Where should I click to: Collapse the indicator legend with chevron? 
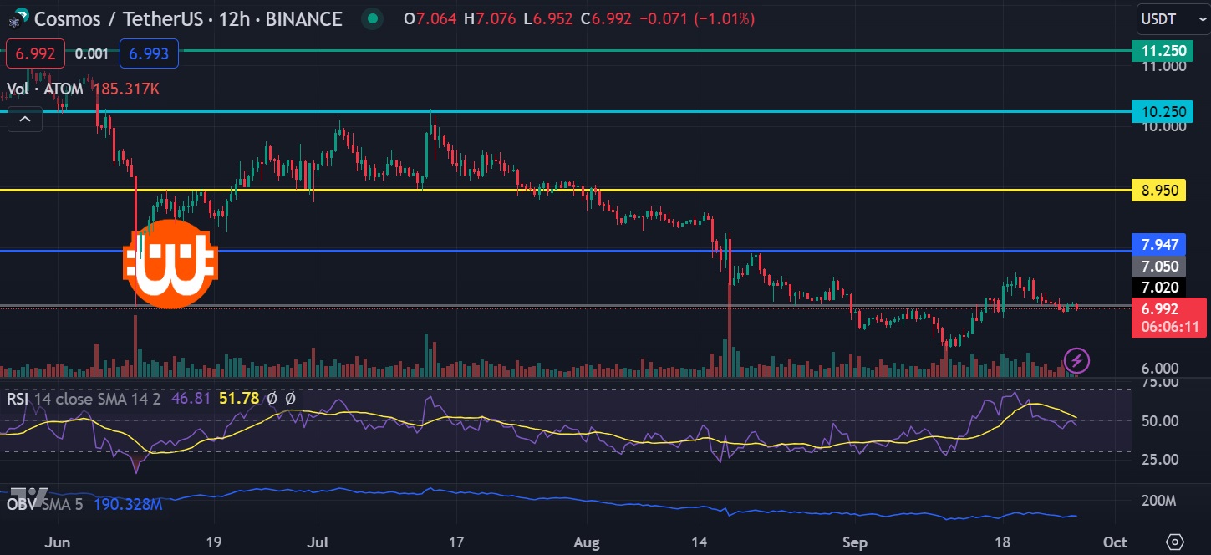[25, 120]
